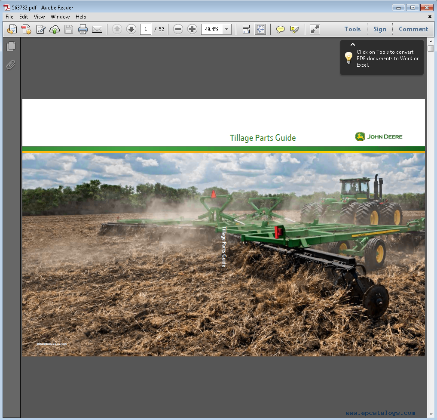This screenshot has height=420, width=437.
Task: Toggle fit one full page view
Action: coord(260,29)
